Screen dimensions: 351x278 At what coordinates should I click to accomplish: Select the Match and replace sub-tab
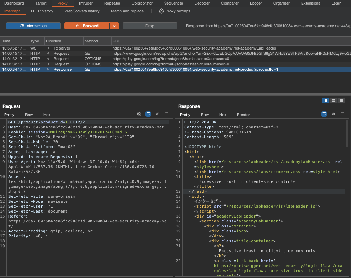tap(127, 11)
